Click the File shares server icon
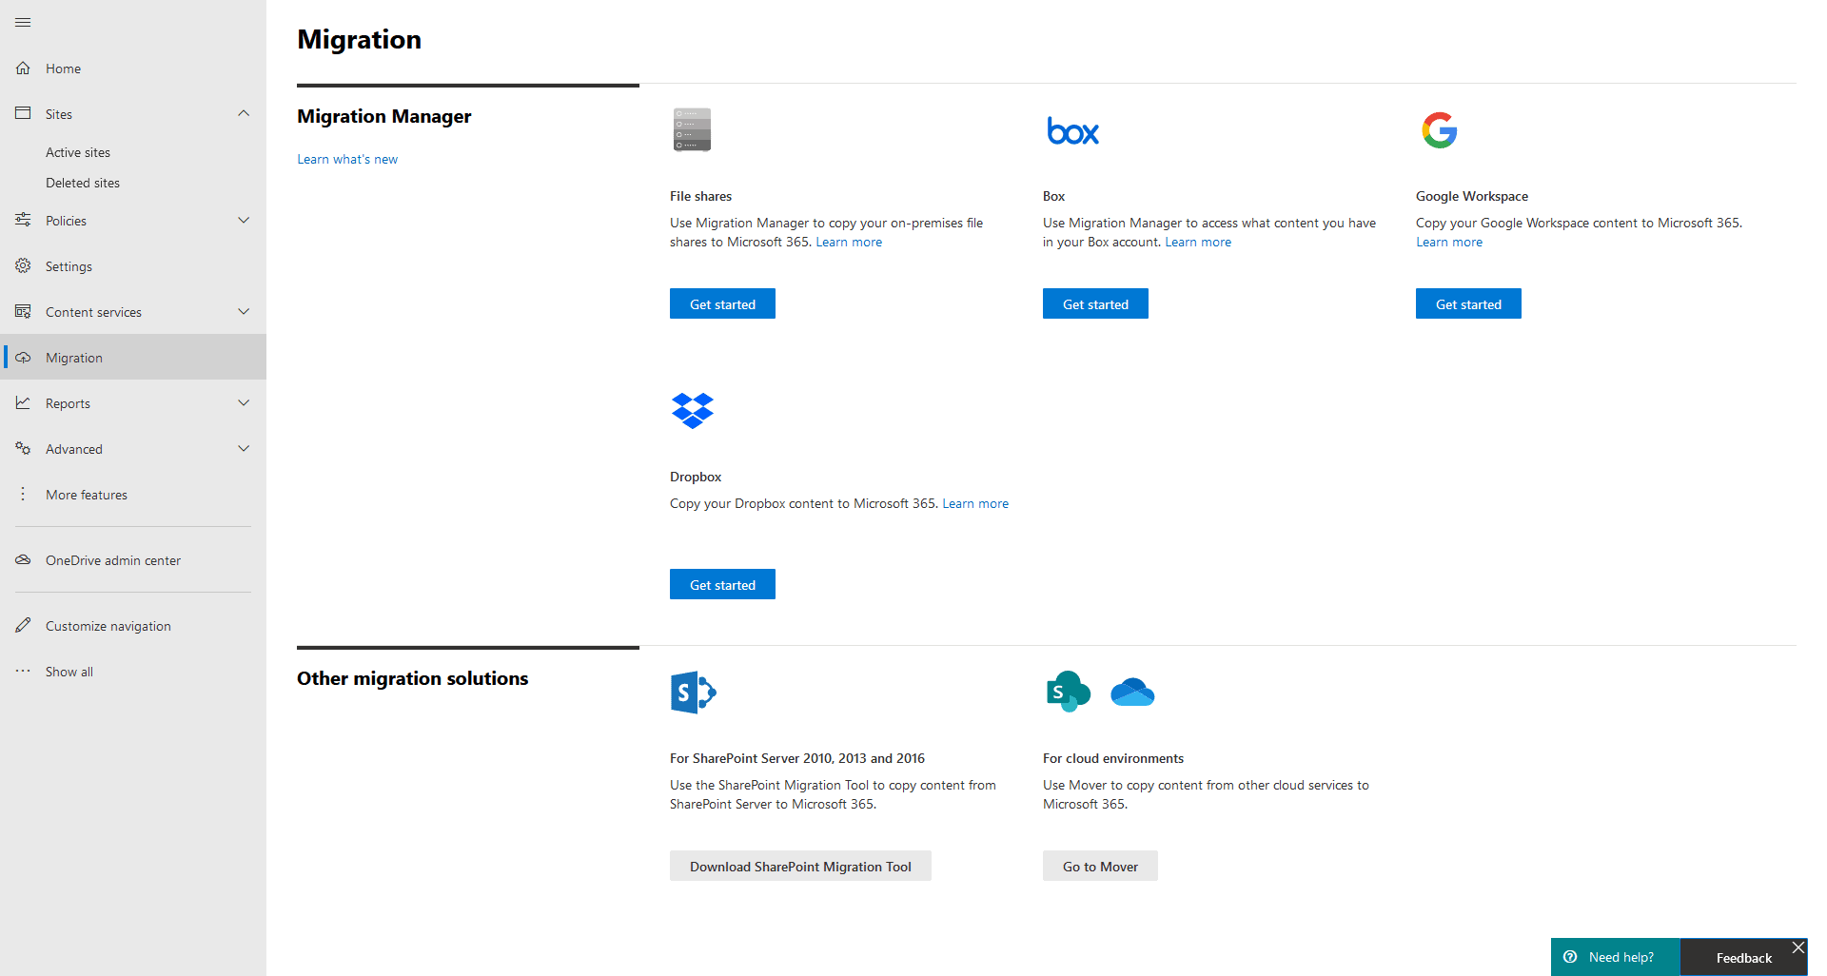Screen dimensions: 1827x976 [692, 129]
